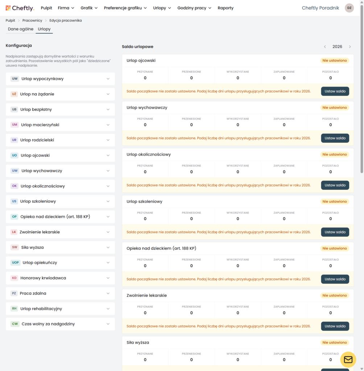Open the Grafik dropdown menu
The height and width of the screenshot is (371, 364).
[x=89, y=8]
